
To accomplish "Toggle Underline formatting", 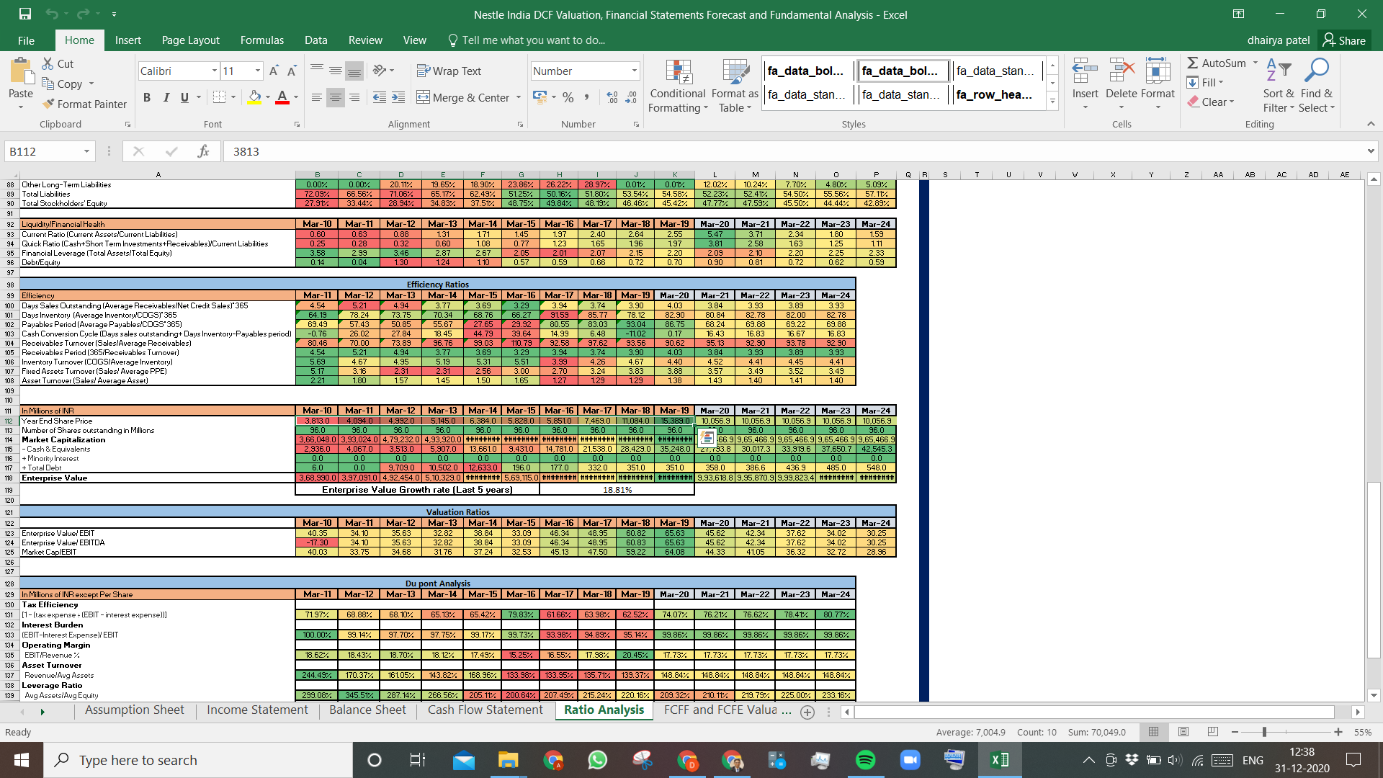I will (x=184, y=97).
